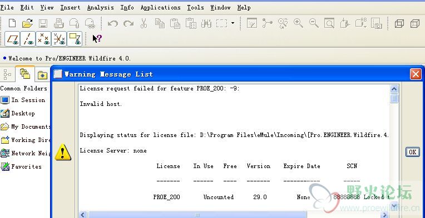Select Favorites in Common Folders
The width and height of the screenshot is (425, 218).
tap(21, 166)
